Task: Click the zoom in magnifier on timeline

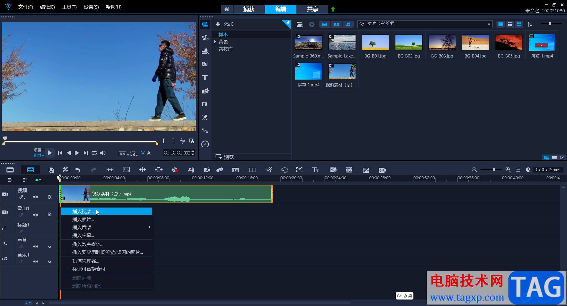Action: pos(508,170)
